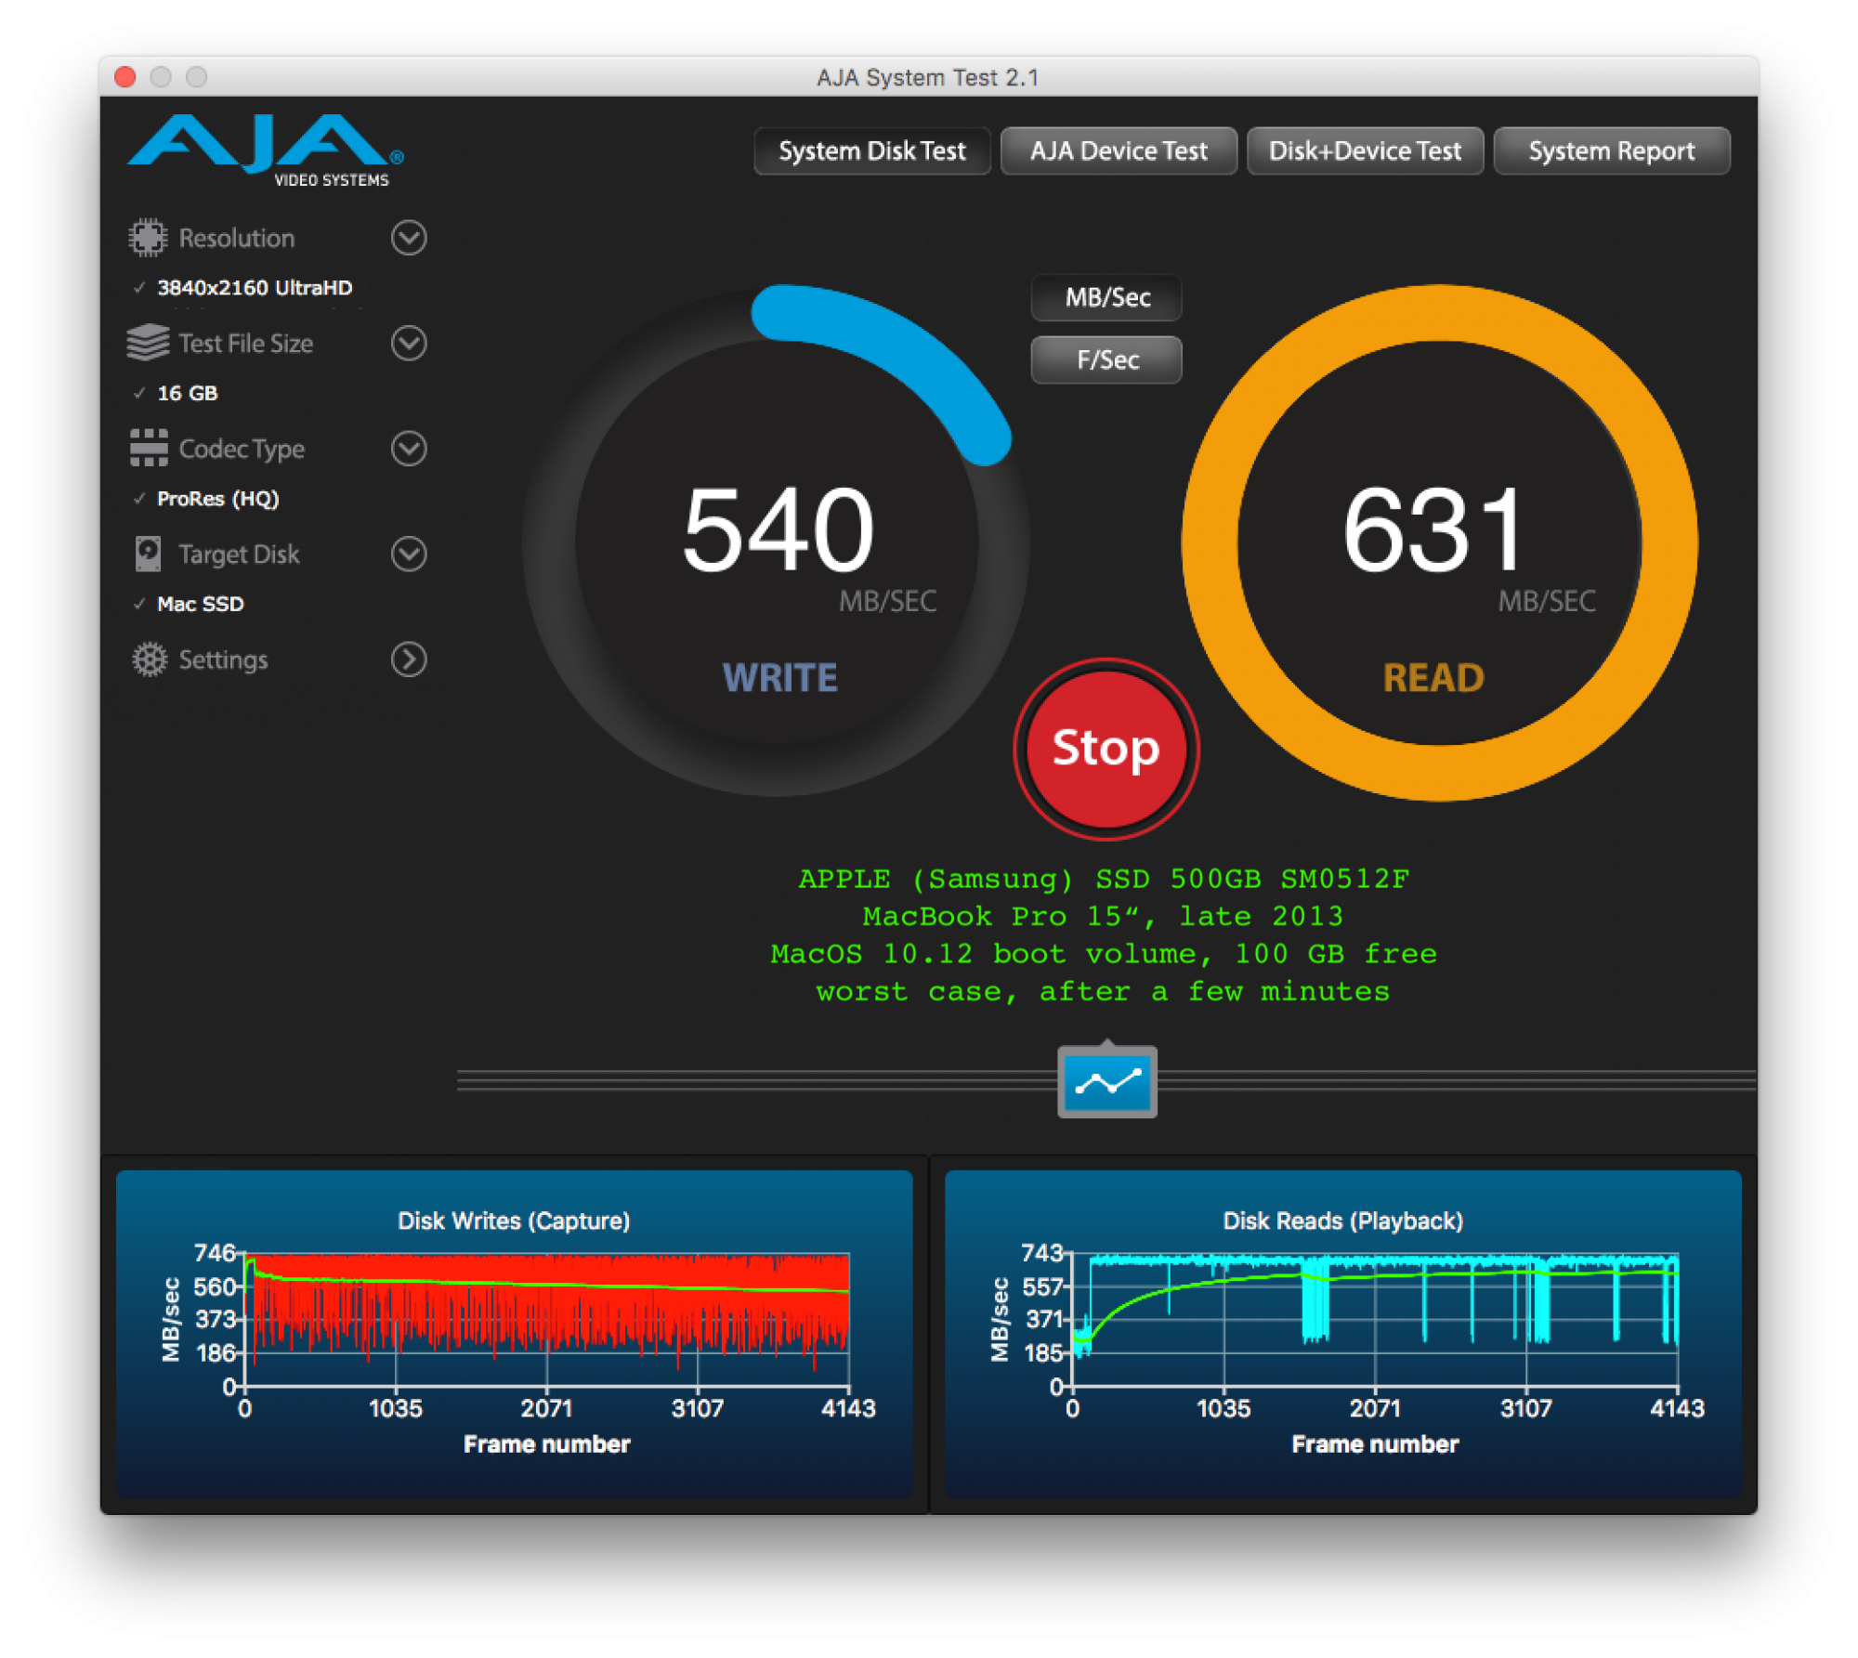Switch units to MB/Sec
This screenshot has width=1858, height=1658.
[x=1106, y=297]
